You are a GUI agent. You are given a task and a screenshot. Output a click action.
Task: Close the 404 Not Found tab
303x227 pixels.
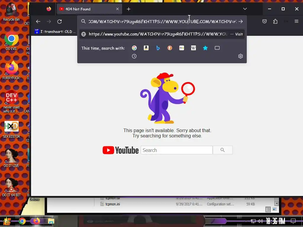(x=117, y=9)
